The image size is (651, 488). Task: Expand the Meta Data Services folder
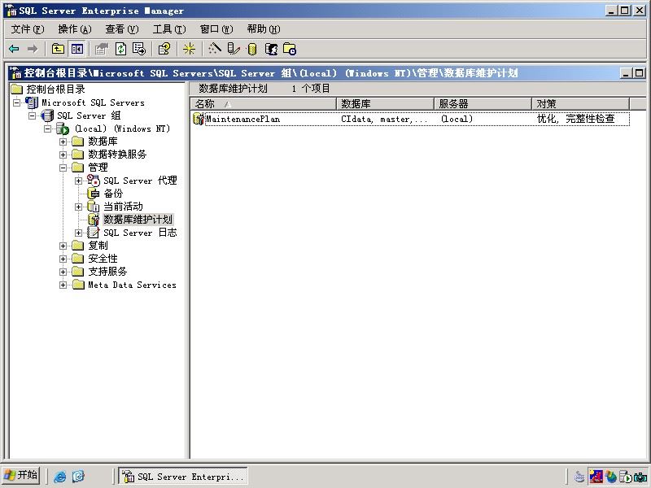pos(63,285)
